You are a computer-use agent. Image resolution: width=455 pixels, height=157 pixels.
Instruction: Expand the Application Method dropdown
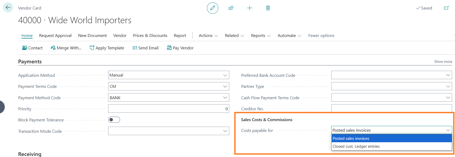point(225,75)
